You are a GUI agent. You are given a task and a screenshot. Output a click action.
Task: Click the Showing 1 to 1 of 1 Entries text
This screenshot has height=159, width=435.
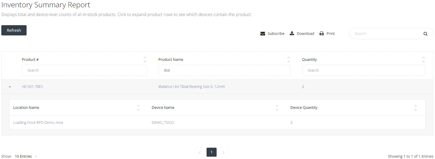tap(411, 156)
